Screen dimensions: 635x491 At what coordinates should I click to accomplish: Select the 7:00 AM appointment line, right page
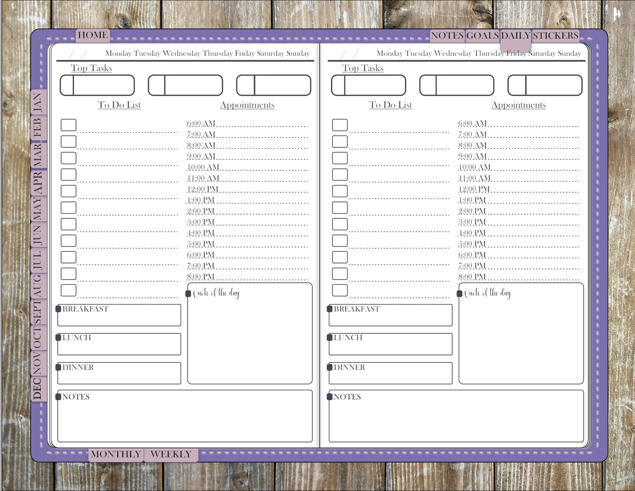coord(518,134)
